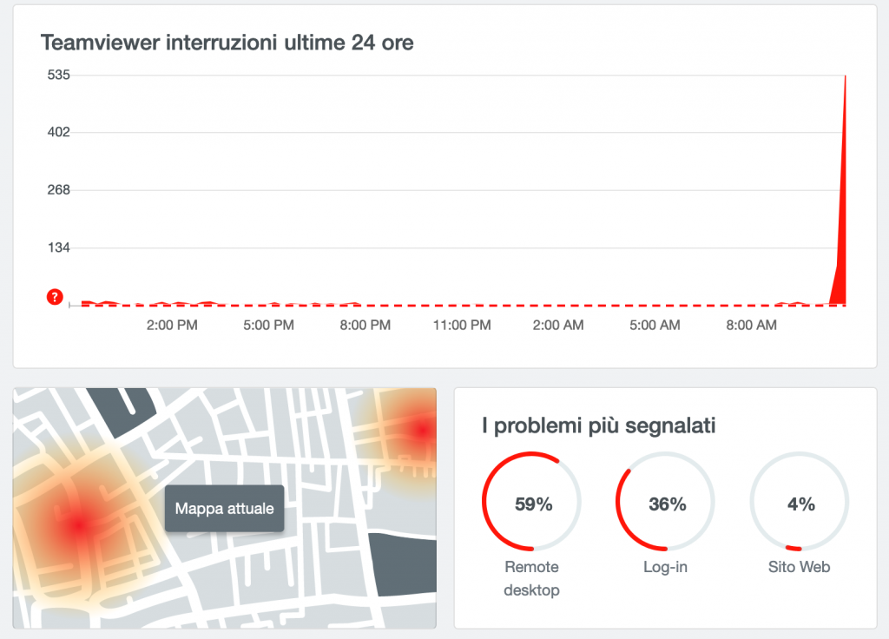
Task: Click the left red heatmap hotspot
Action: (79, 524)
